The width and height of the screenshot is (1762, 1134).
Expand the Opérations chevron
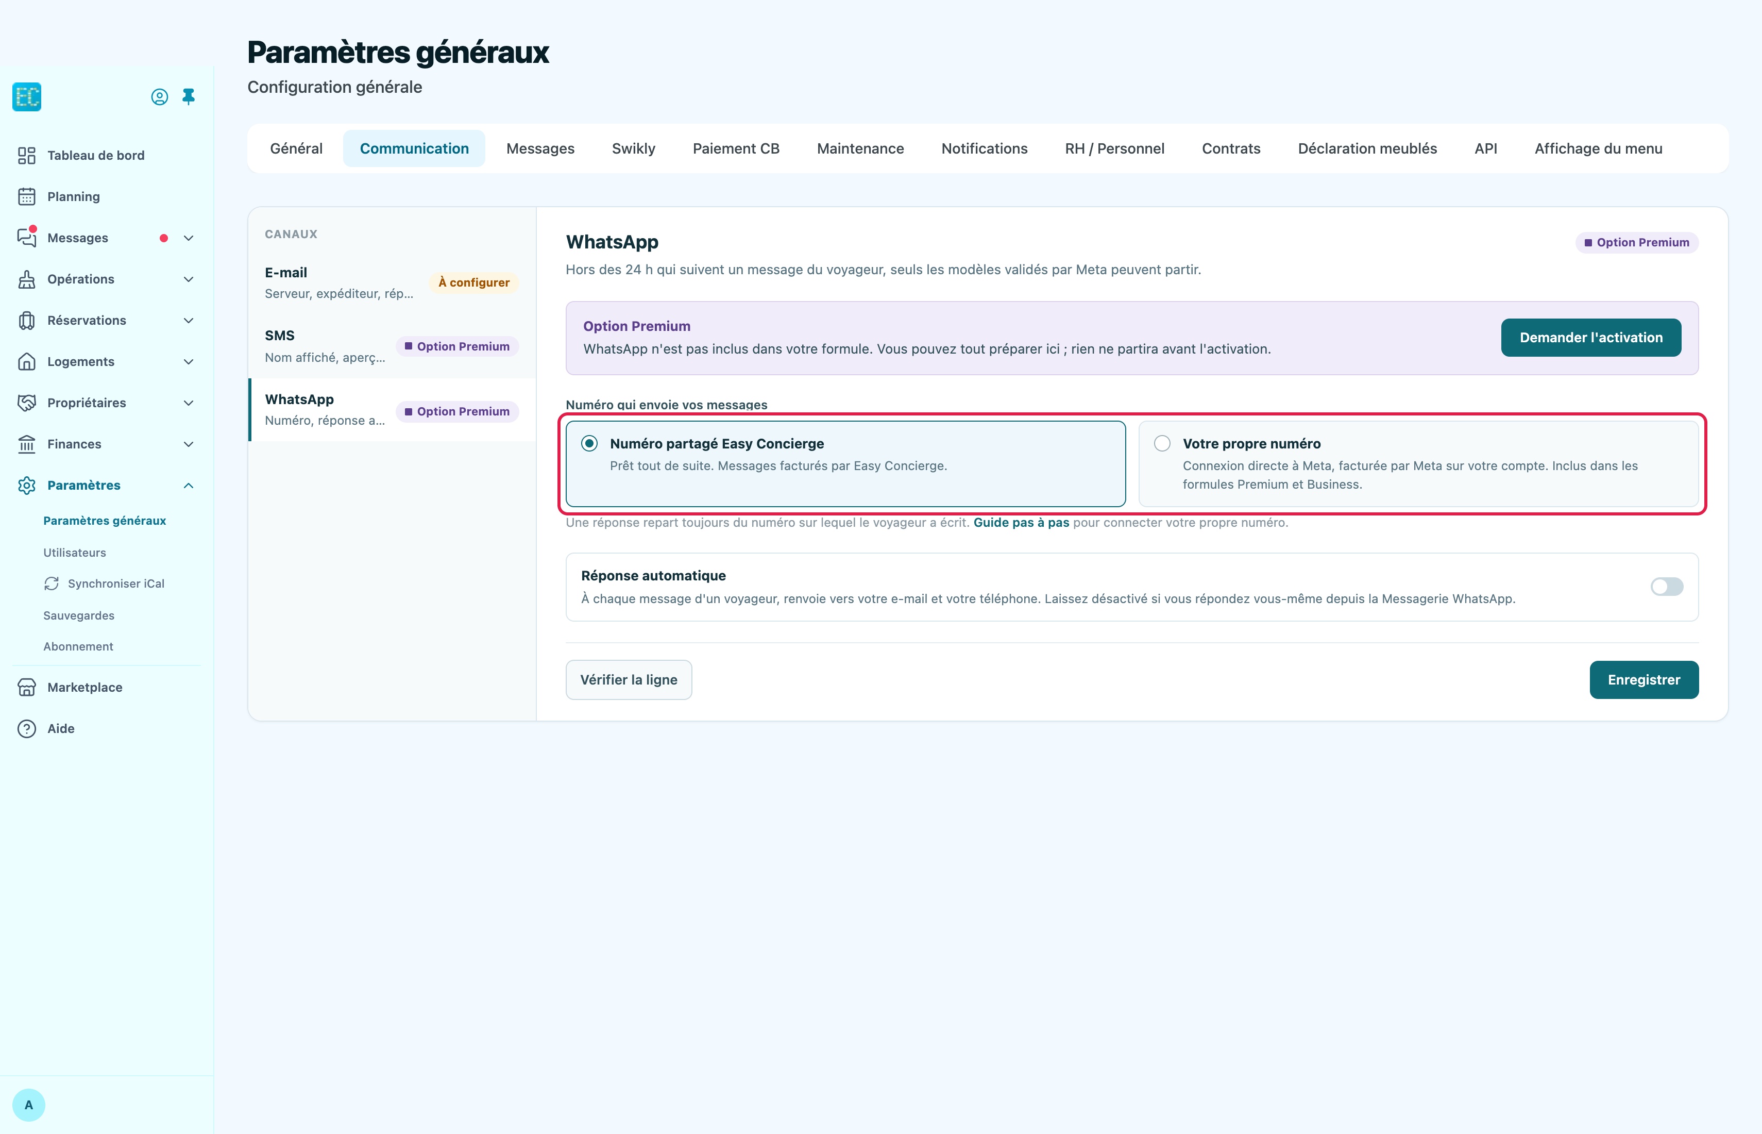[189, 279]
